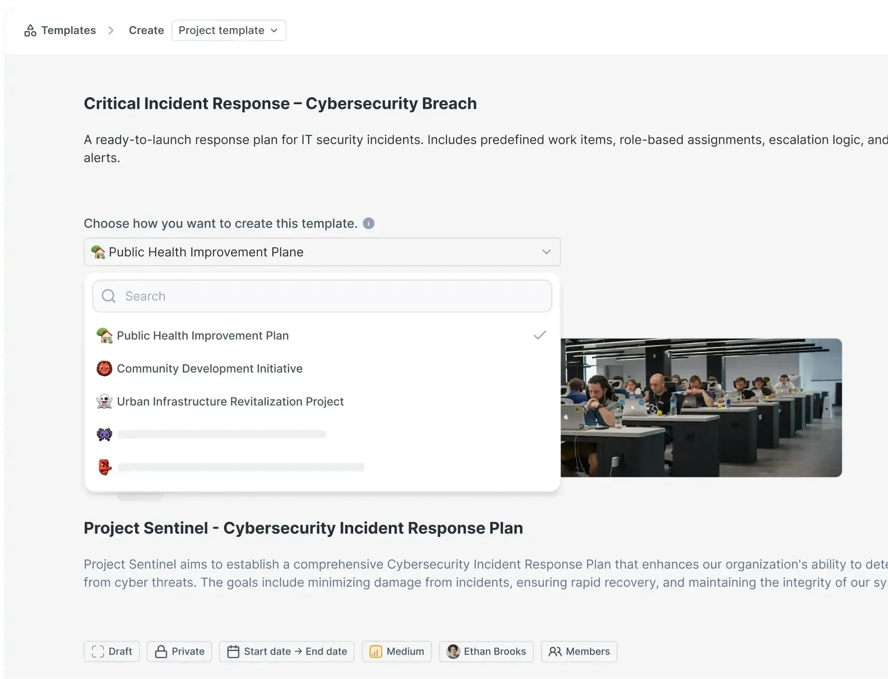This screenshot has width=888, height=679.
Task: Collapse the template selector via its chevron
Action: click(546, 252)
